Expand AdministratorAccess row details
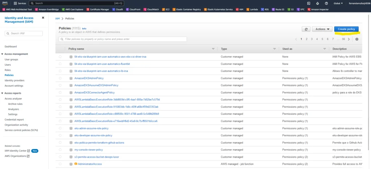 click(x=71, y=164)
